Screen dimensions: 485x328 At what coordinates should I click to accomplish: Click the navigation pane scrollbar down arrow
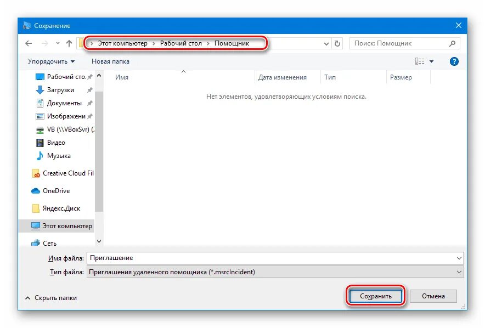(99, 241)
